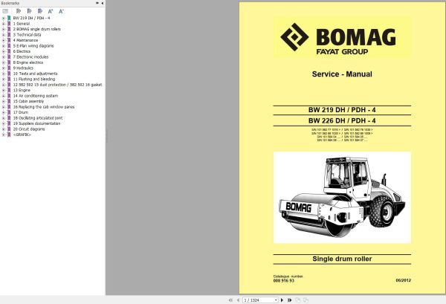Click the first gray bookmark toolbar icon
Viewport: 446px width, 304px height.
point(19,11)
